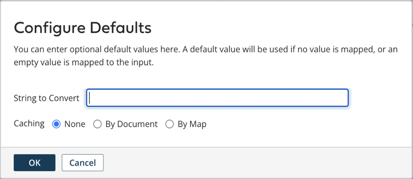
Task: Click the description line "empty value is mapped"
Action: [83, 63]
